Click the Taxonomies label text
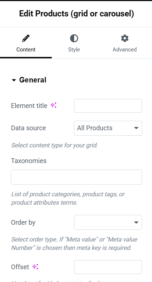 29,161
